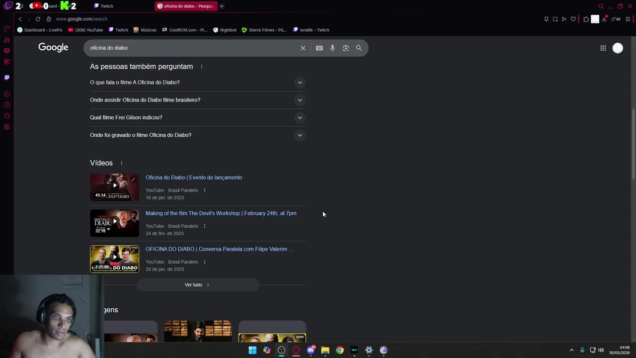The image size is (636, 358).
Task: Start voice search with the microphone
Action: coord(332,48)
